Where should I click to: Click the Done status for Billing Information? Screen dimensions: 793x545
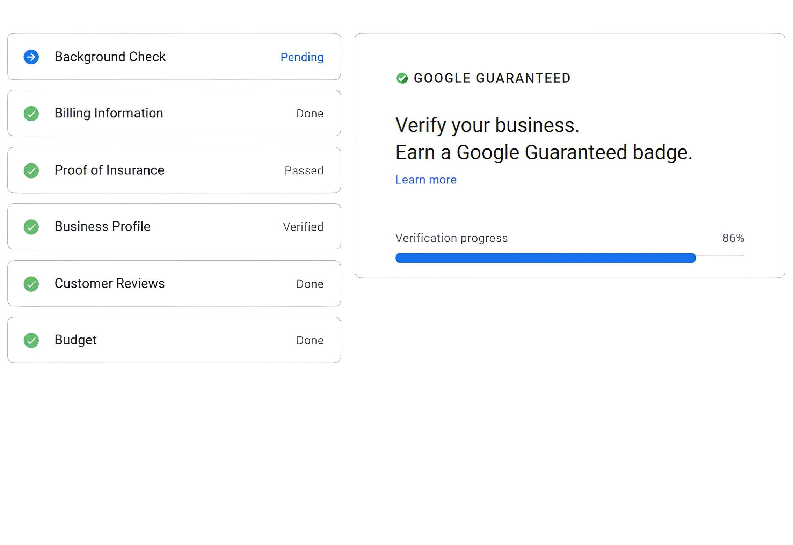click(310, 114)
